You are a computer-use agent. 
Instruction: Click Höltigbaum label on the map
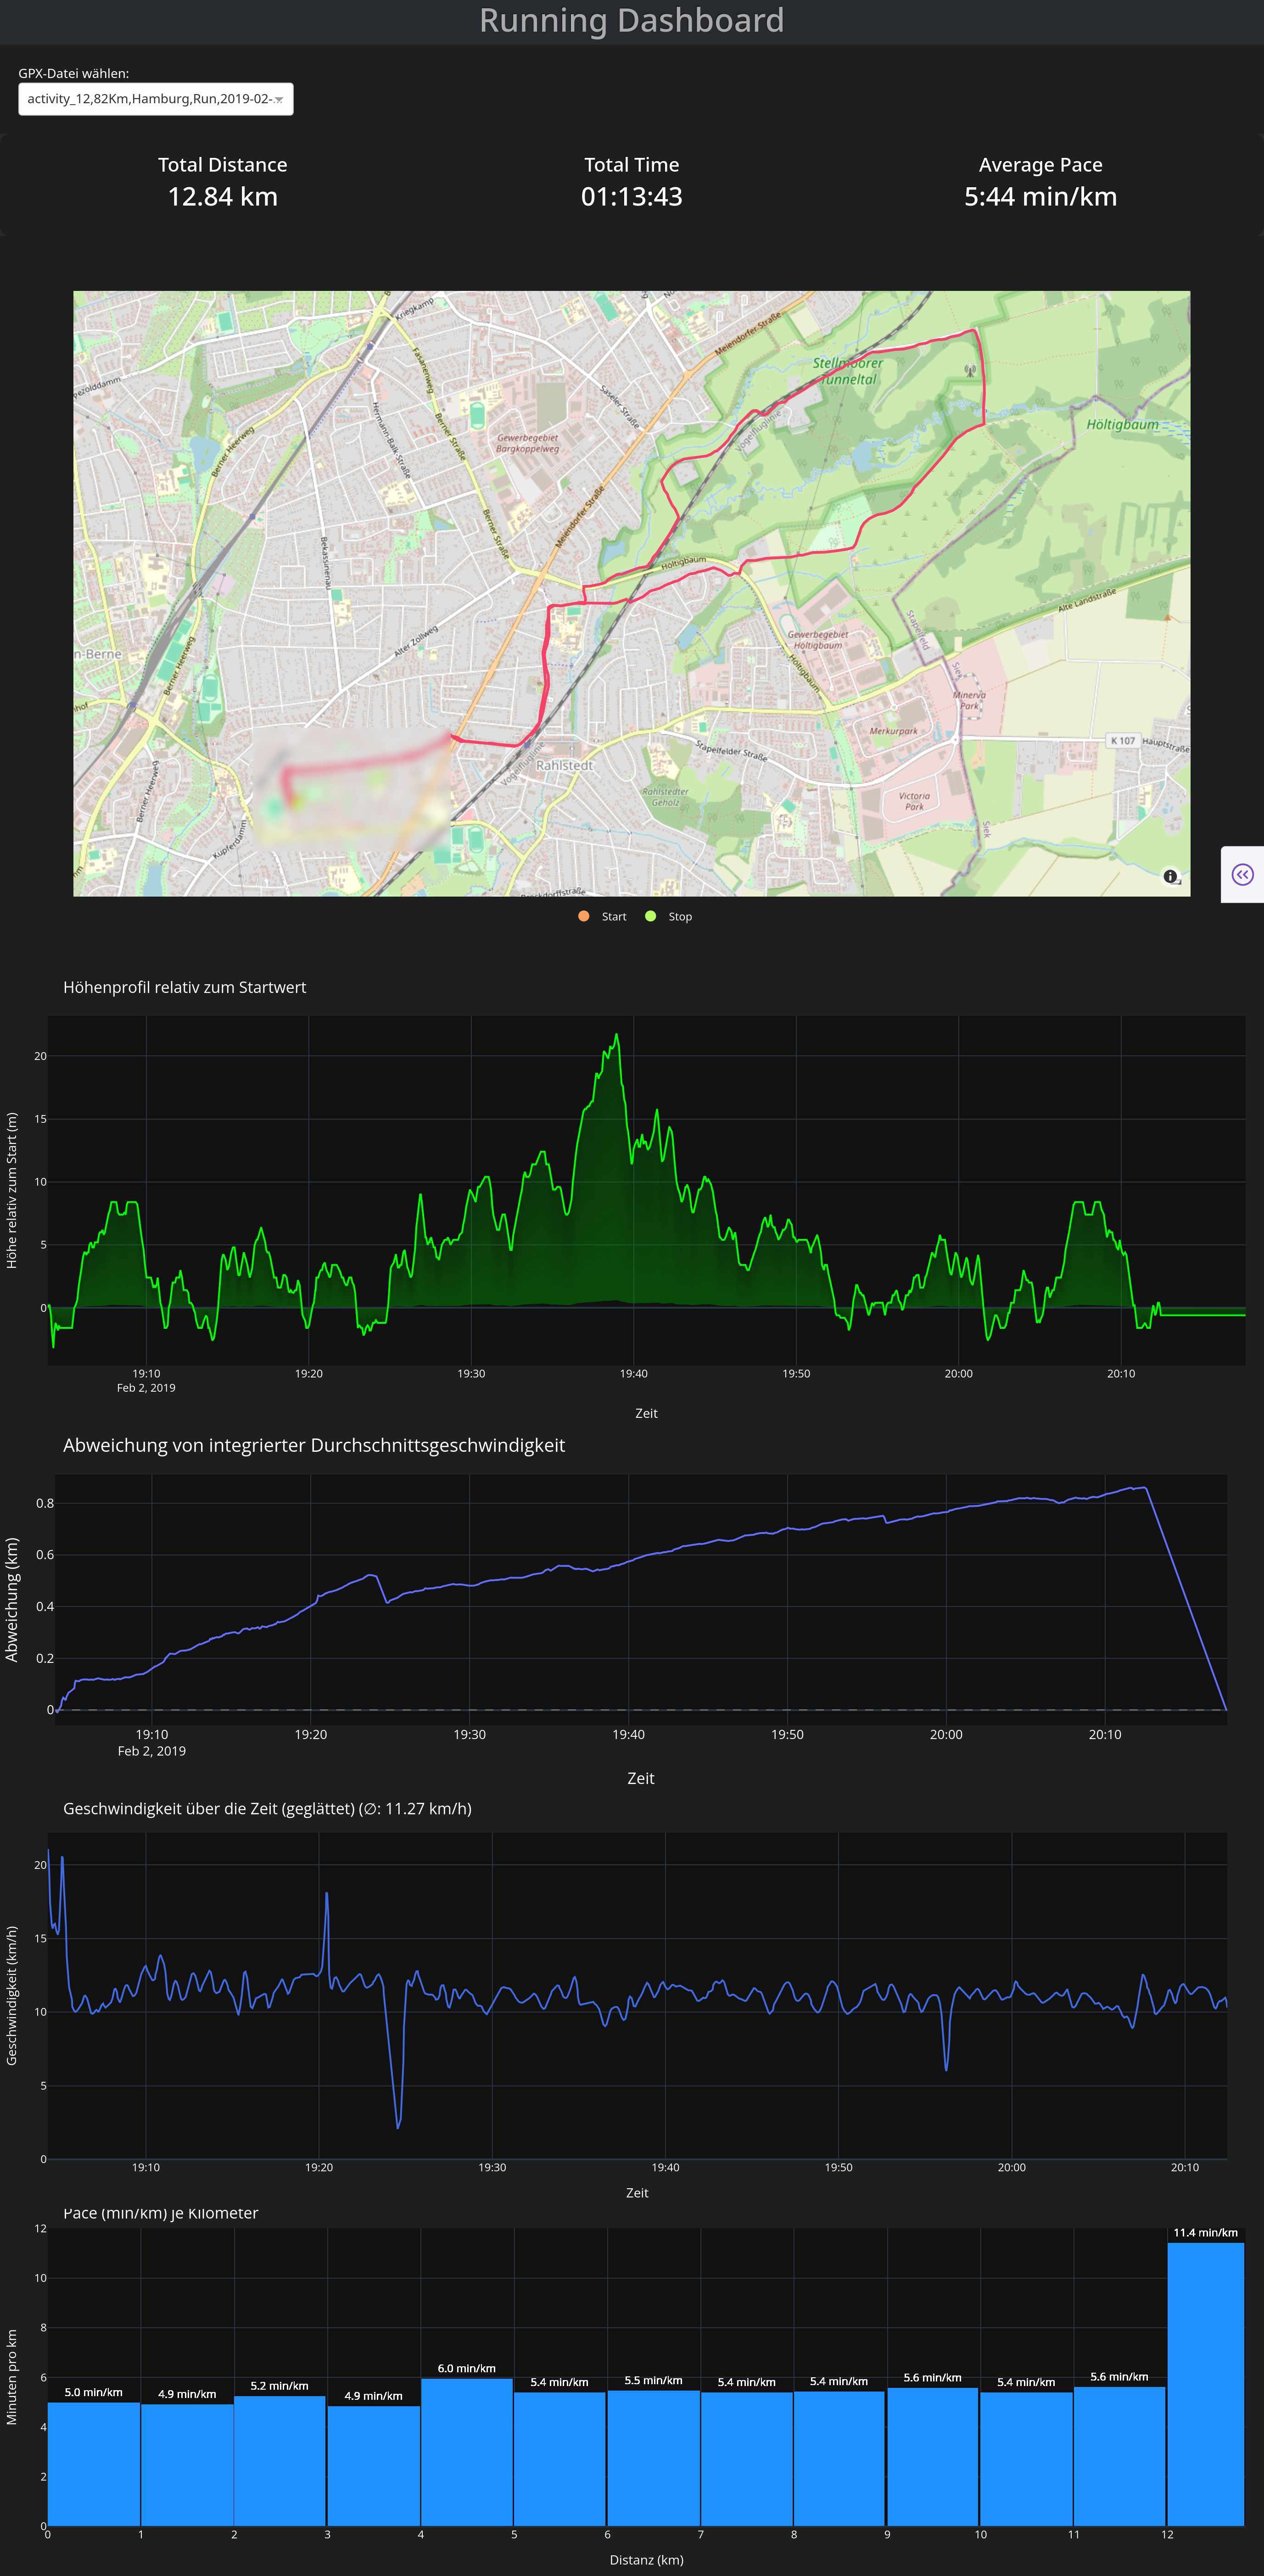click(1122, 424)
